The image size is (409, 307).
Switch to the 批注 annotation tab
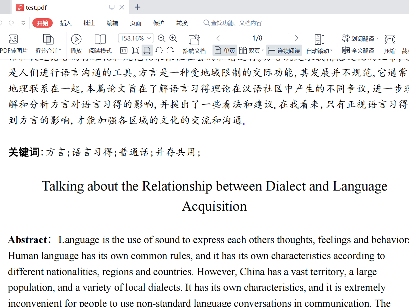[x=89, y=23]
